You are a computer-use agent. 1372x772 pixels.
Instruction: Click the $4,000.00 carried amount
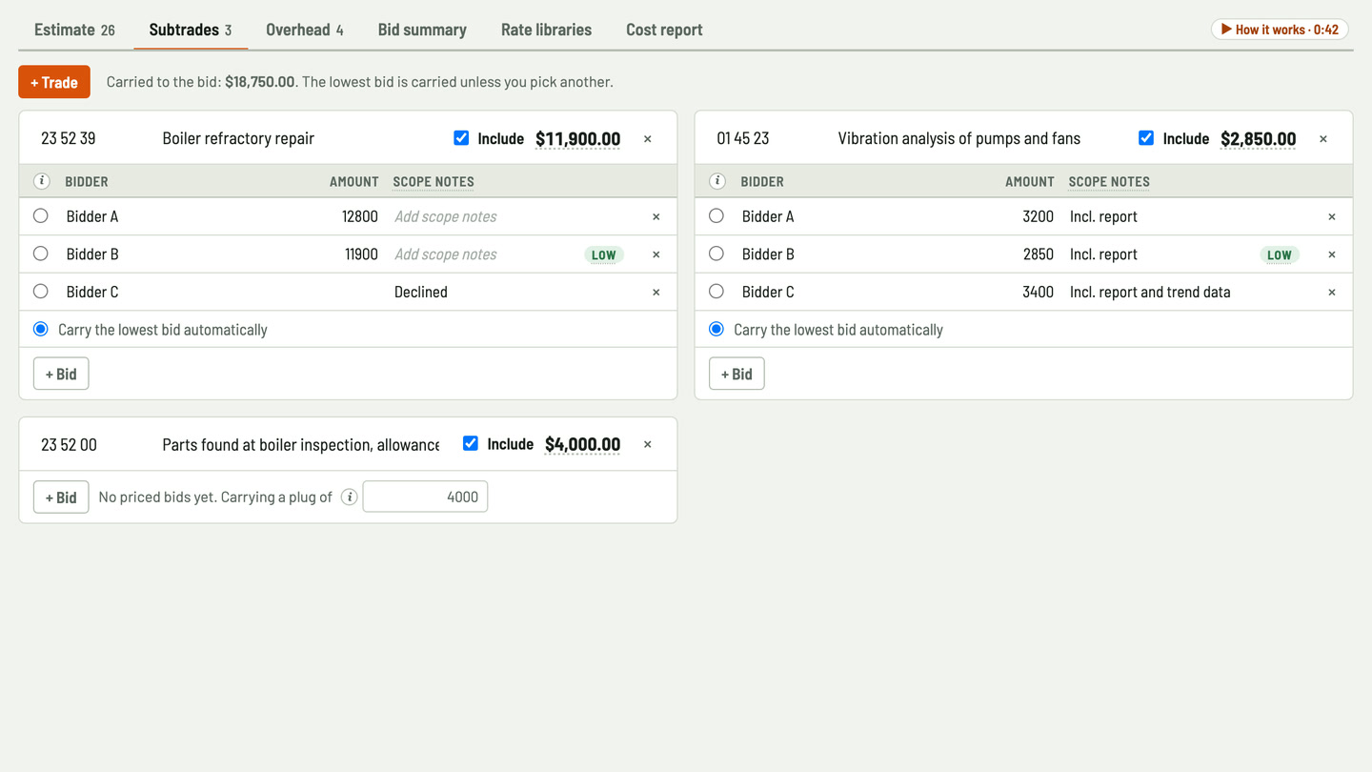tap(582, 444)
